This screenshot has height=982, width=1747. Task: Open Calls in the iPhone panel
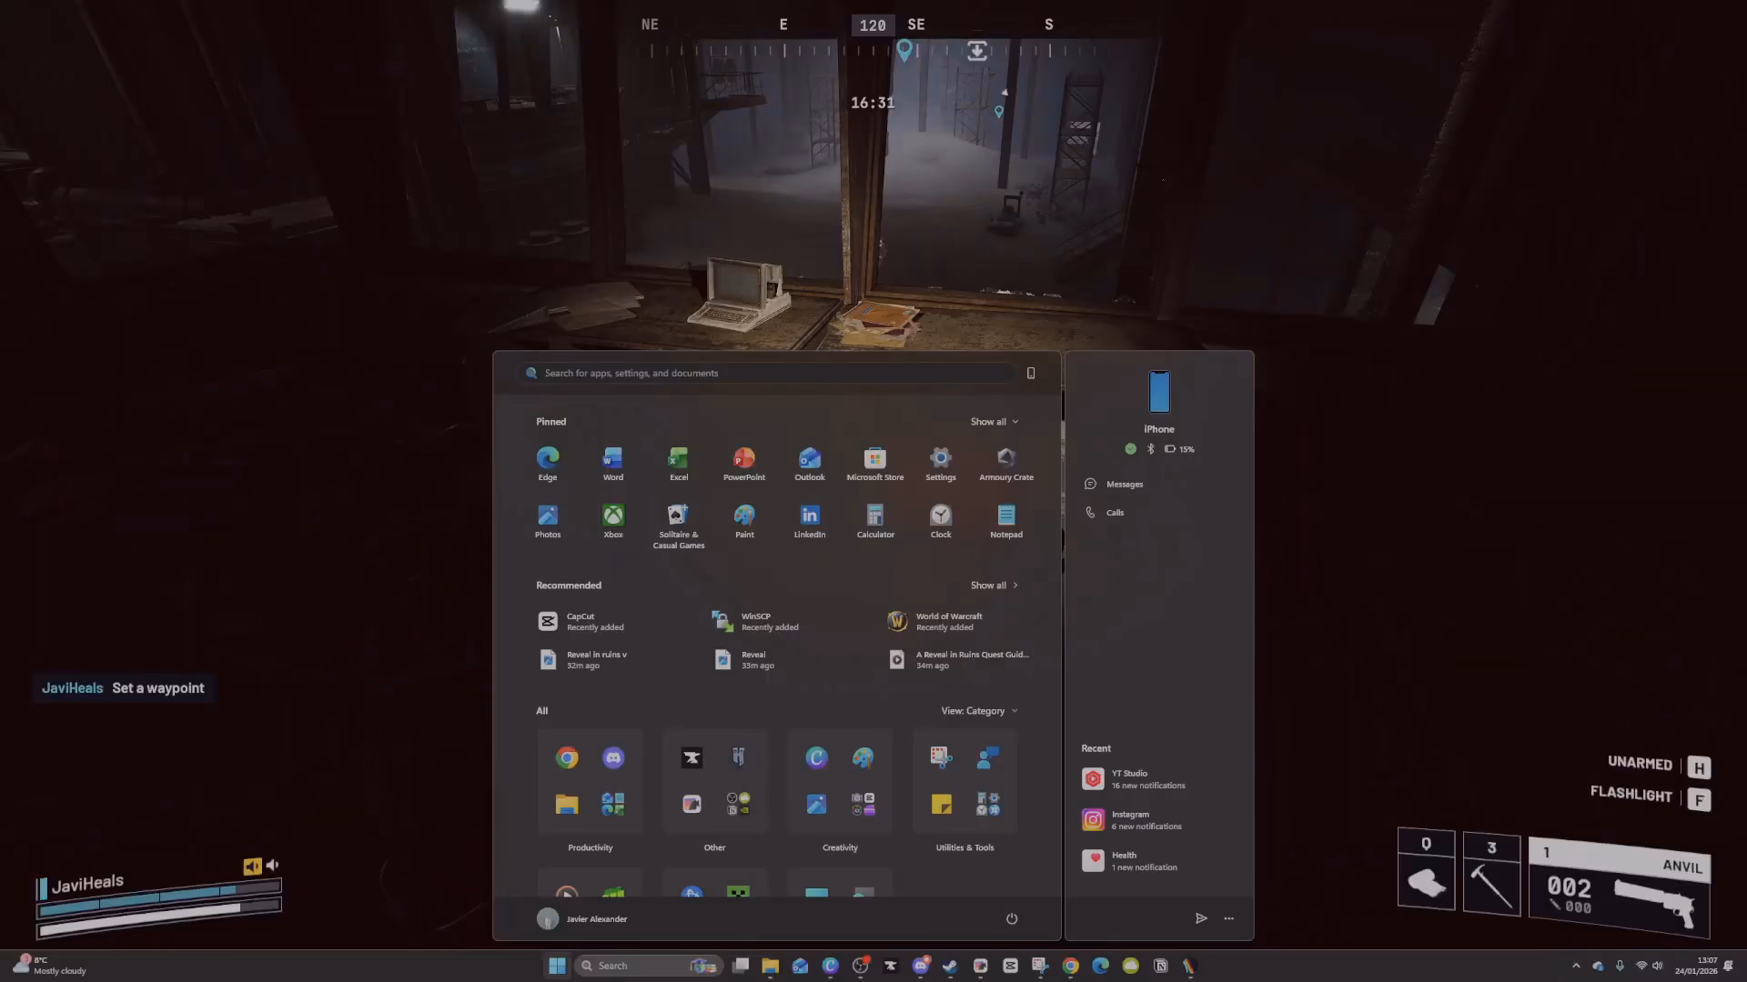pos(1105,513)
